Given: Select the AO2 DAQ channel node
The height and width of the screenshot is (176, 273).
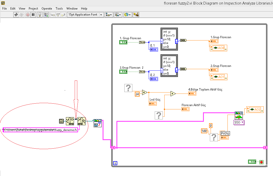Looking at the screenshot, I should (255, 110).
